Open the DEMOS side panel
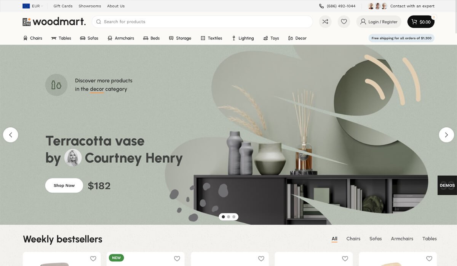457x266 pixels. click(447, 185)
